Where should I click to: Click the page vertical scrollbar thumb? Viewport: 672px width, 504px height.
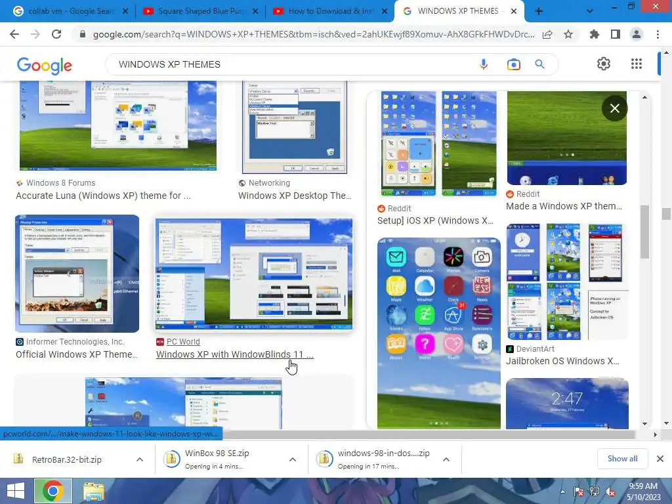coord(665,213)
